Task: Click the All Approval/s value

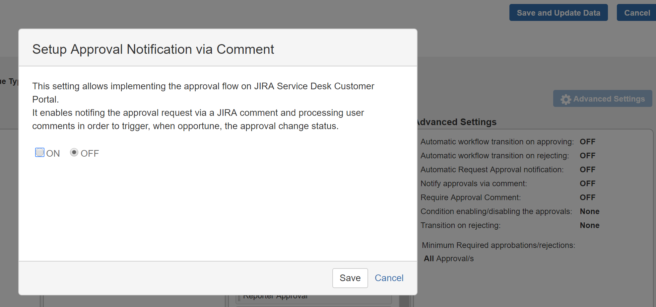Action: (449, 259)
